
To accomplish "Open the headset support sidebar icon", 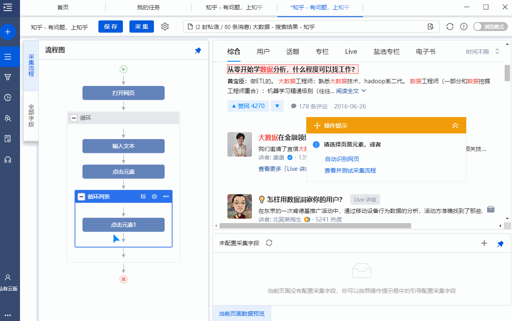I will pos(8,159).
